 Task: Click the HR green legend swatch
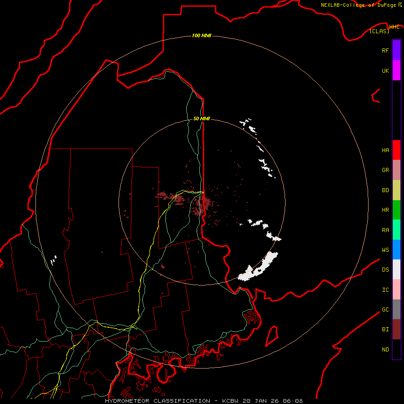click(x=396, y=210)
